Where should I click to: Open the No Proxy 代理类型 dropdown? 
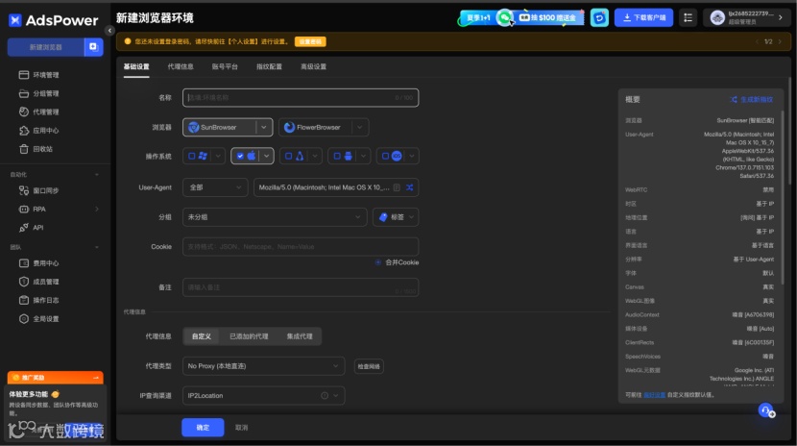[x=263, y=366]
